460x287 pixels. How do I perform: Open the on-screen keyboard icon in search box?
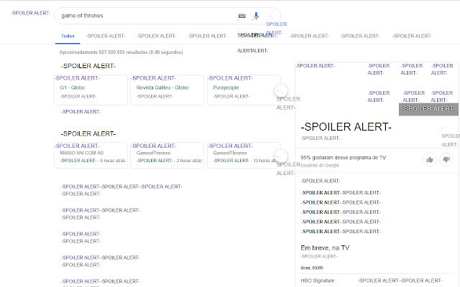click(241, 16)
